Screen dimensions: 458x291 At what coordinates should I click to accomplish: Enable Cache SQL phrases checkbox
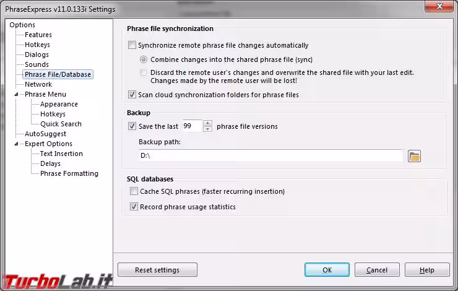[x=134, y=191]
